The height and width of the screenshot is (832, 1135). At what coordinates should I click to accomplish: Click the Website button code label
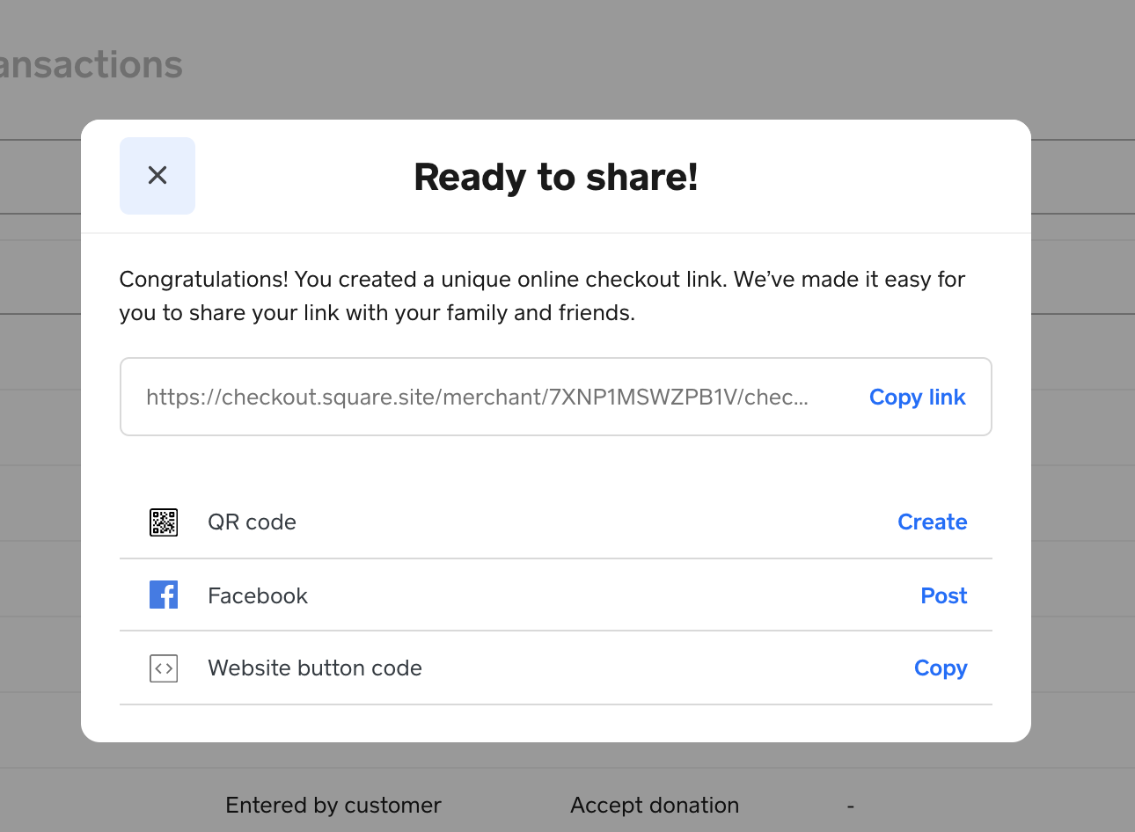click(315, 668)
